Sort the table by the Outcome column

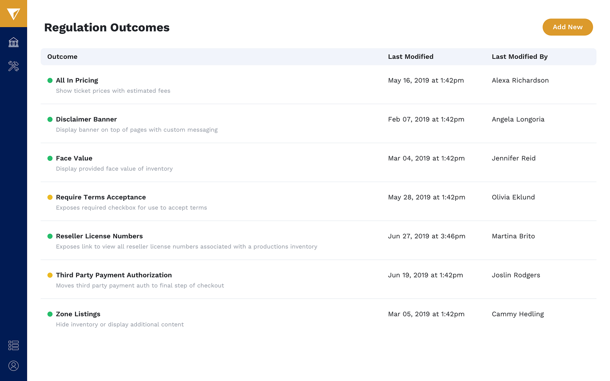62,56
